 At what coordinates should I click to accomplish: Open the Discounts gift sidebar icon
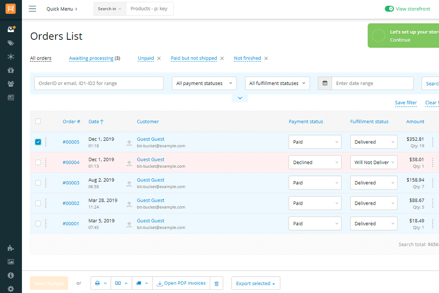click(11, 70)
